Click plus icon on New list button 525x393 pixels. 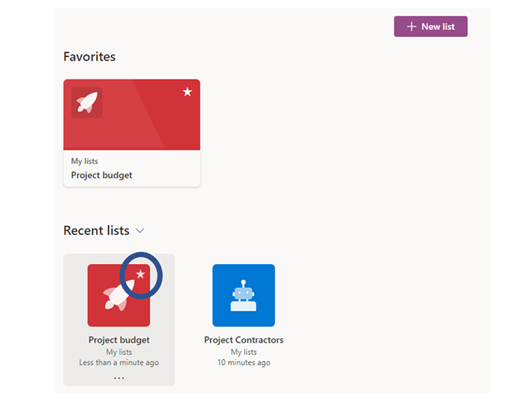pyautogui.click(x=412, y=26)
